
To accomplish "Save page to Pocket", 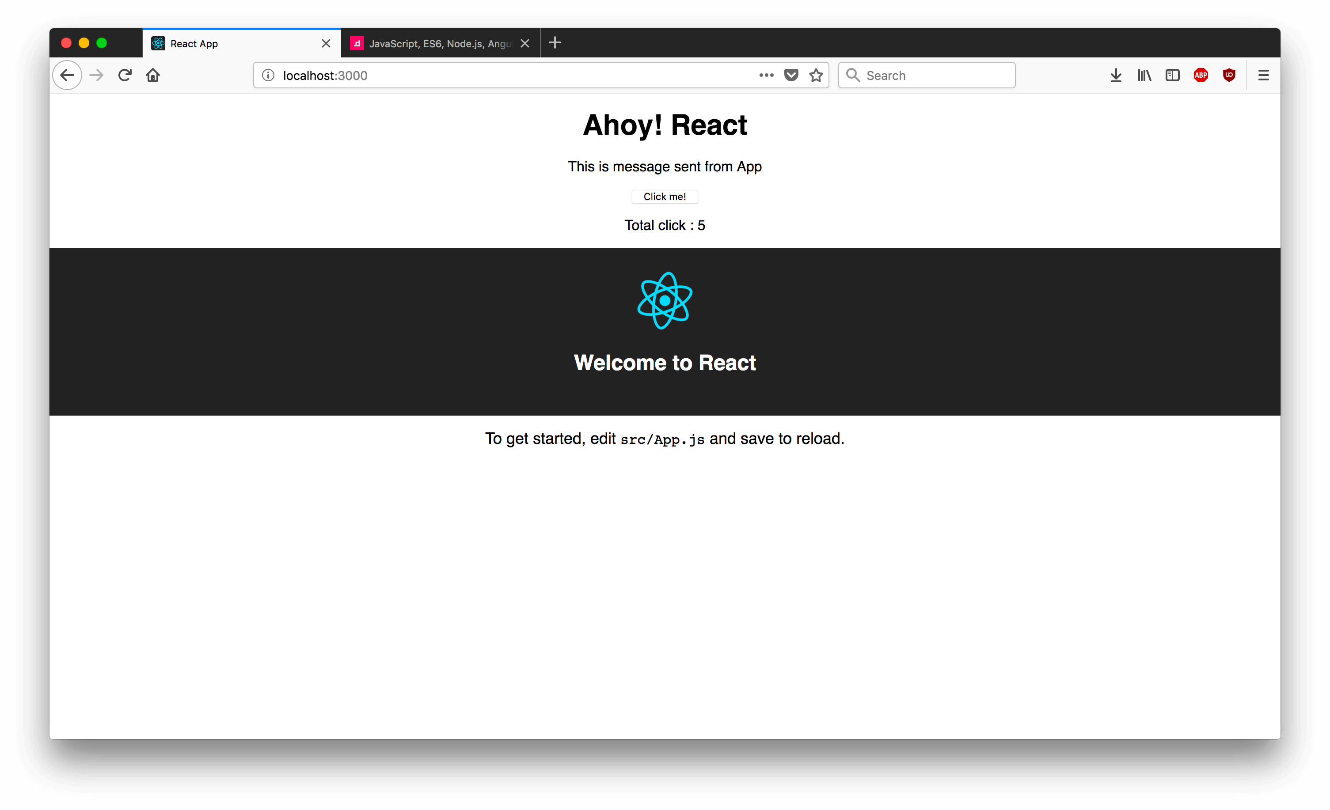I will [791, 75].
